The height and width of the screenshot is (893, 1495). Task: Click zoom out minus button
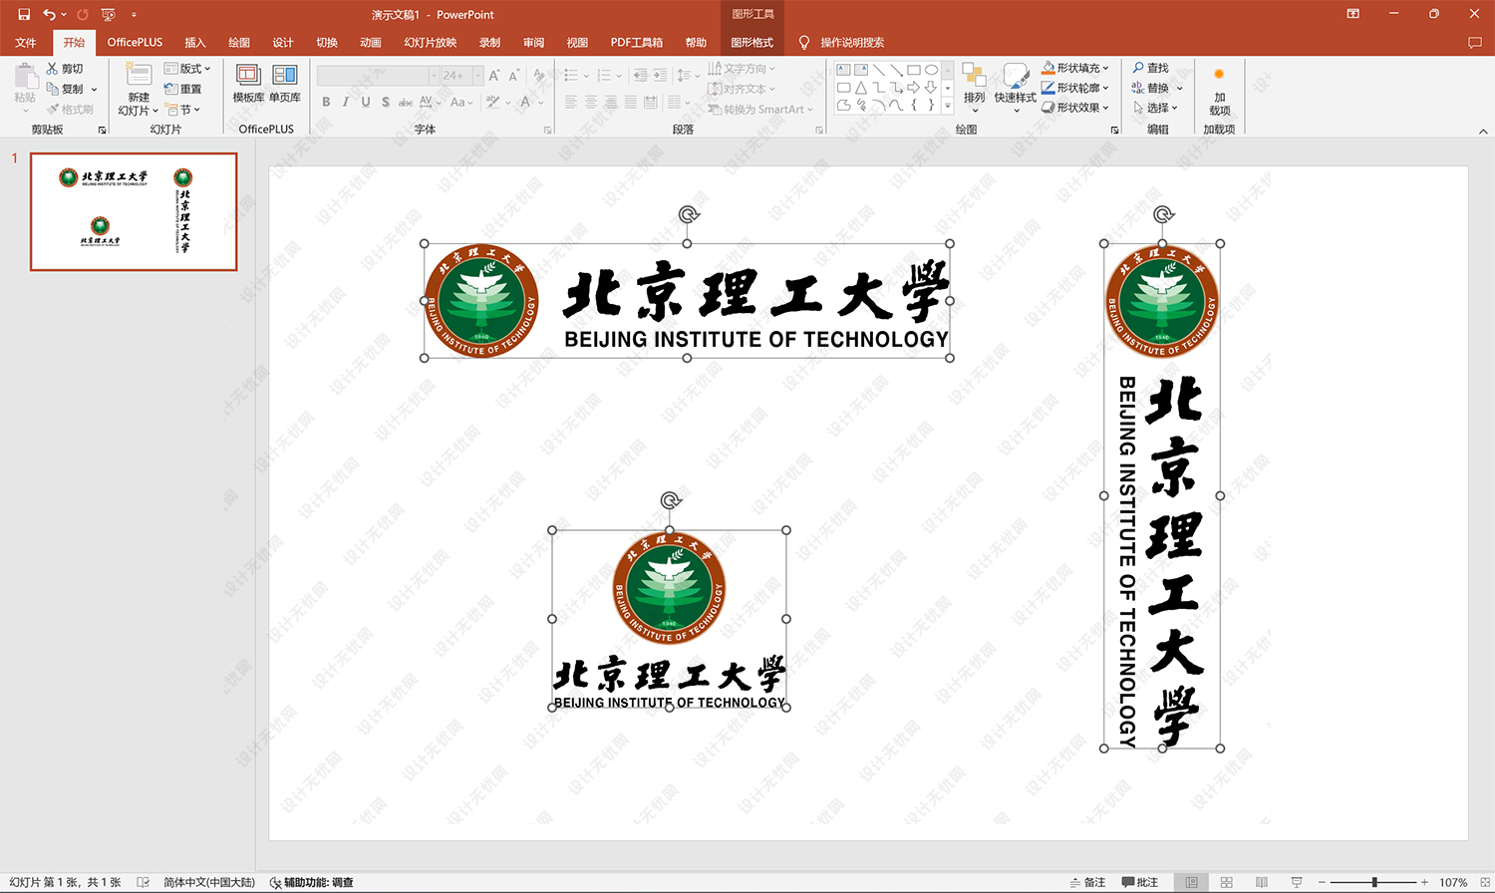tap(1322, 882)
